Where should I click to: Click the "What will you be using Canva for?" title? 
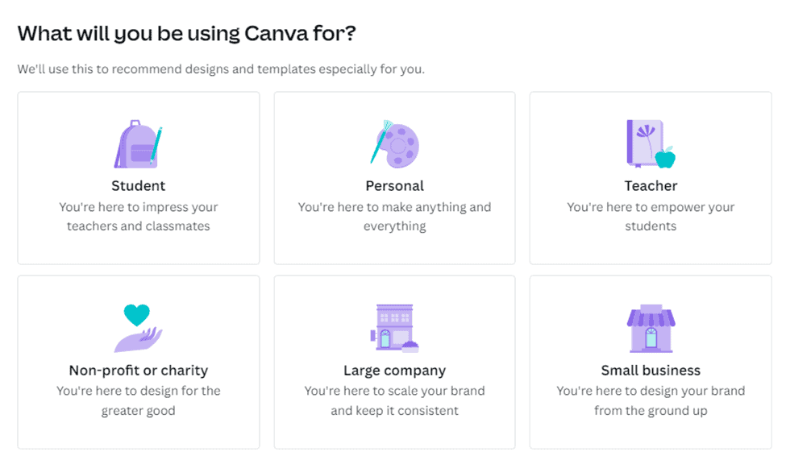(x=187, y=34)
